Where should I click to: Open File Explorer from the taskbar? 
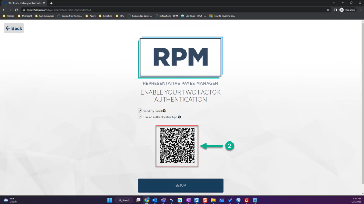[213, 200]
